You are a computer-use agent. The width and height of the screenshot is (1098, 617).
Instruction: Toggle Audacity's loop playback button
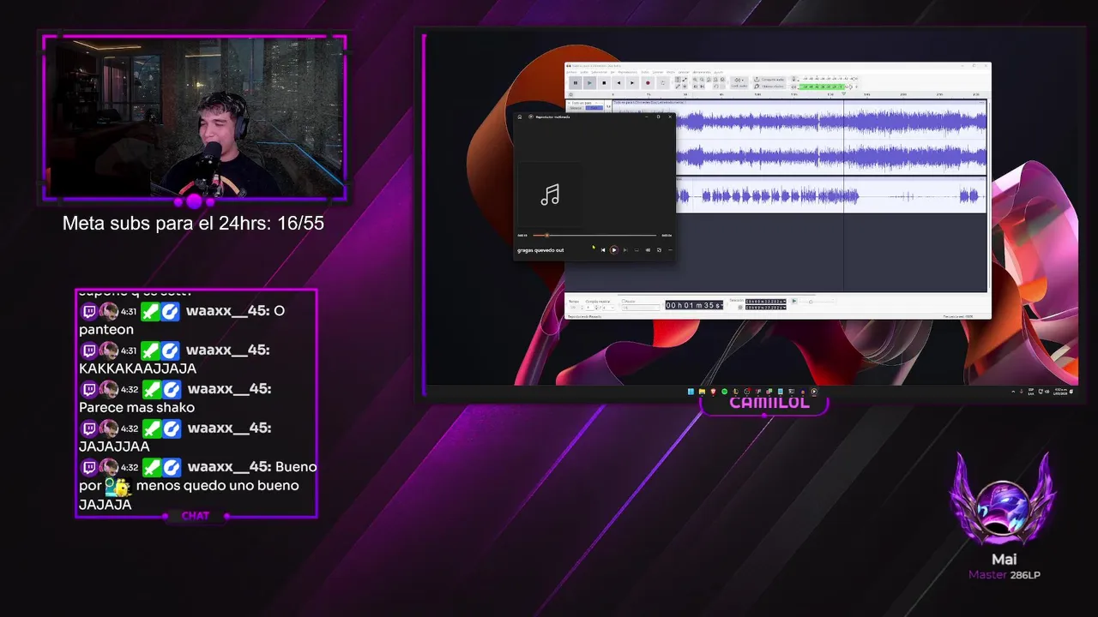(663, 83)
